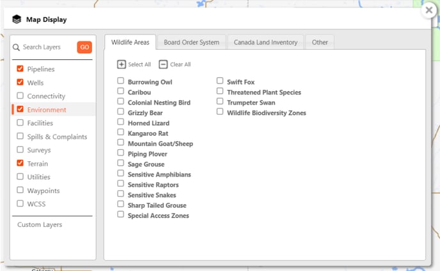Image resolution: width=440 pixels, height=271 pixels.
Task: Close the Map Display dialog
Action: [x=430, y=10]
